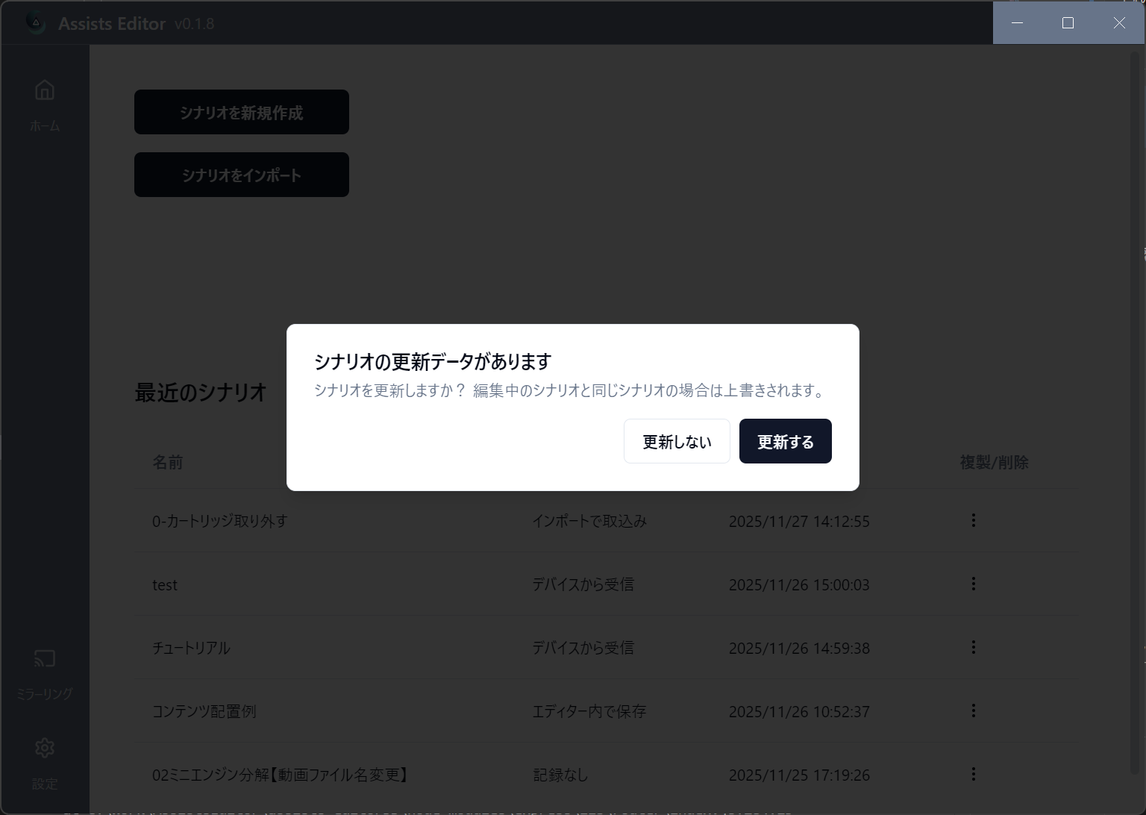This screenshot has width=1146, height=815.
Task: Open the チュートリアル scenario
Action: point(191,648)
